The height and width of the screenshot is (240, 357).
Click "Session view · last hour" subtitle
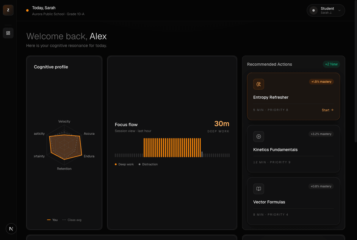tap(133, 131)
